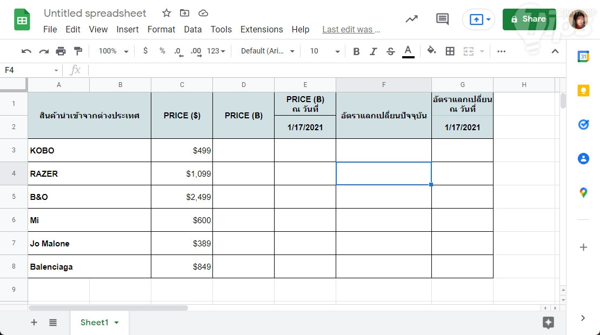Viewport: 600px width, 335px height.
Task: Open font family dropdown
Action: coord(268,51)
